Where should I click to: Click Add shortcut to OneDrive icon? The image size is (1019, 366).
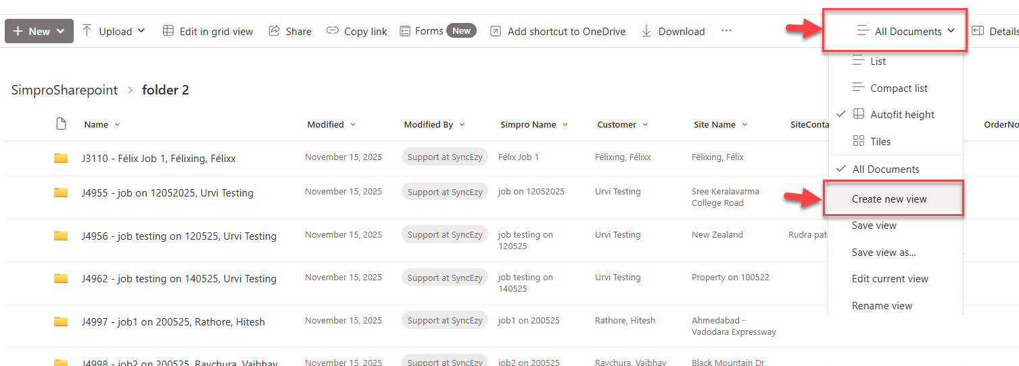coord(496,31)
